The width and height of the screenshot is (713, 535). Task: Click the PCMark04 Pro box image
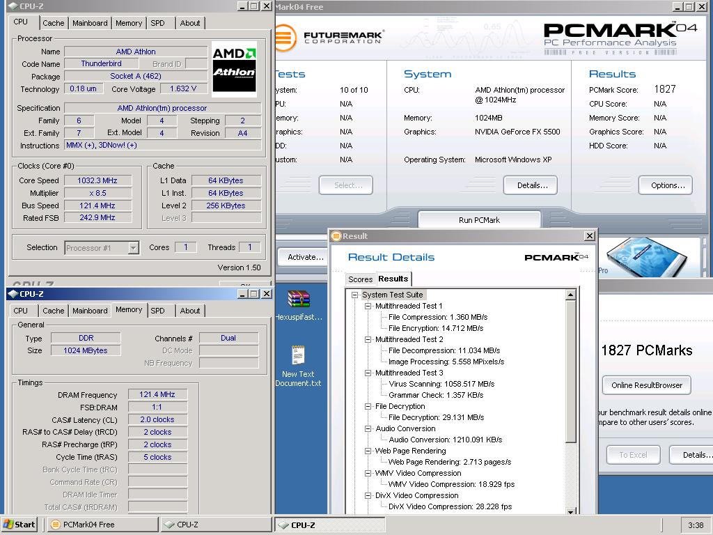[647, 257]
